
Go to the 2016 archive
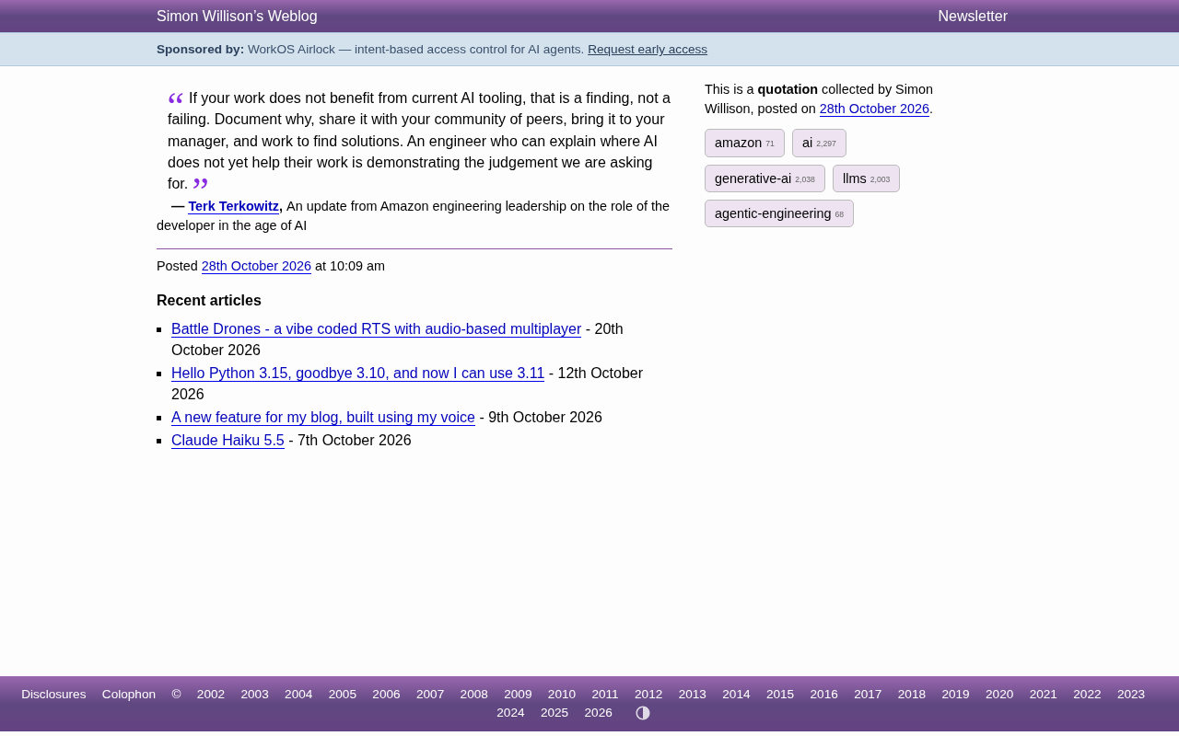point(824,695)
